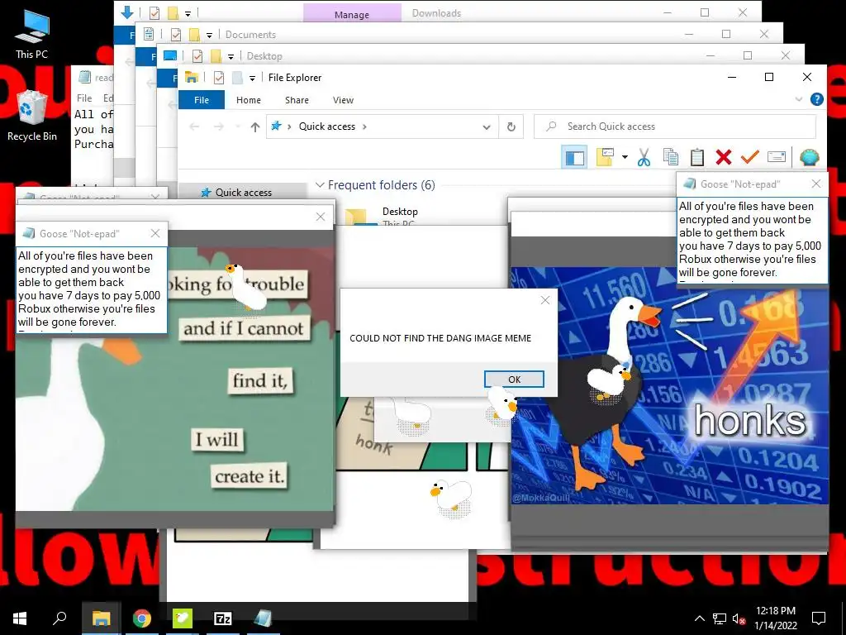Image resolution: width=846 pixels, height=635 pixels.
Task: Click Quick access in the address breadcrumb
Action: click(x=327, y=127)
